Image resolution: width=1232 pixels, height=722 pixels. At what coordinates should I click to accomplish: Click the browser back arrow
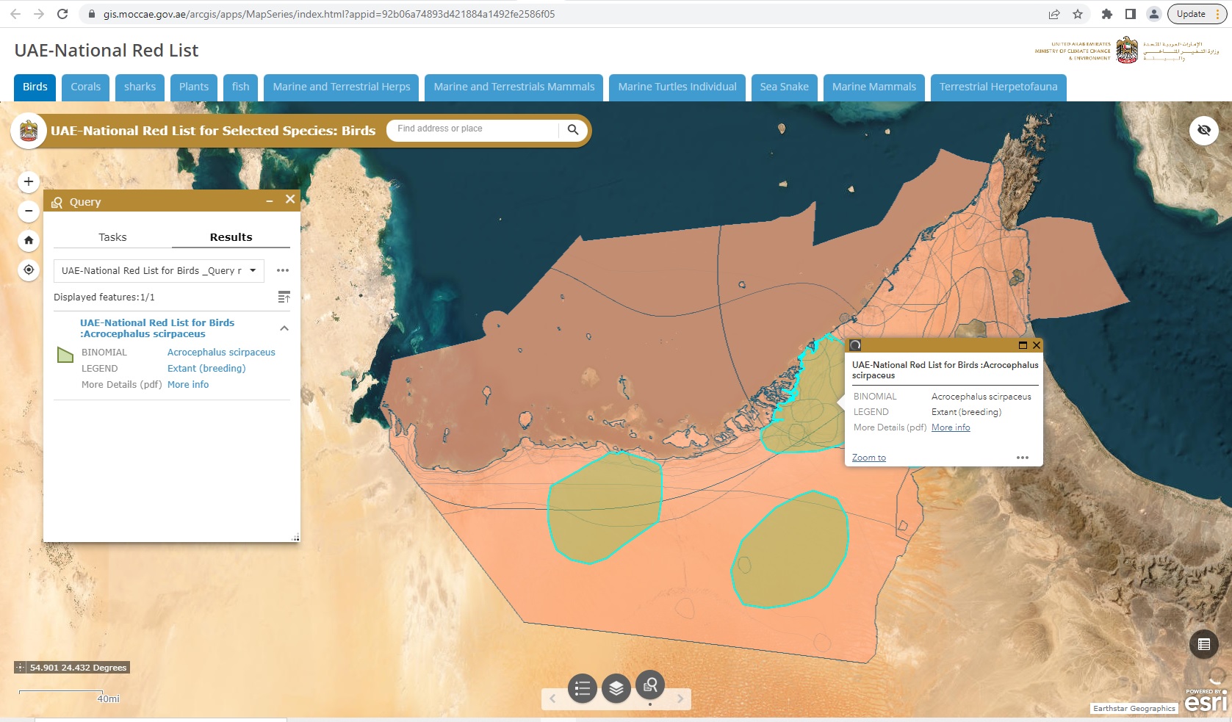point(15,14)
